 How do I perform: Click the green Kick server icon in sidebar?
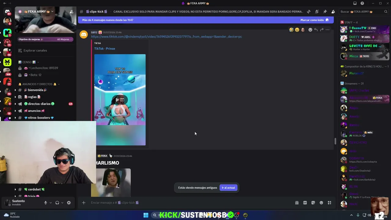(7, 33)
